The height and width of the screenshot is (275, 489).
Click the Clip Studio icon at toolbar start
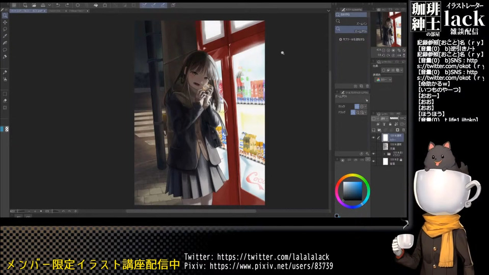tap(14, 5)
